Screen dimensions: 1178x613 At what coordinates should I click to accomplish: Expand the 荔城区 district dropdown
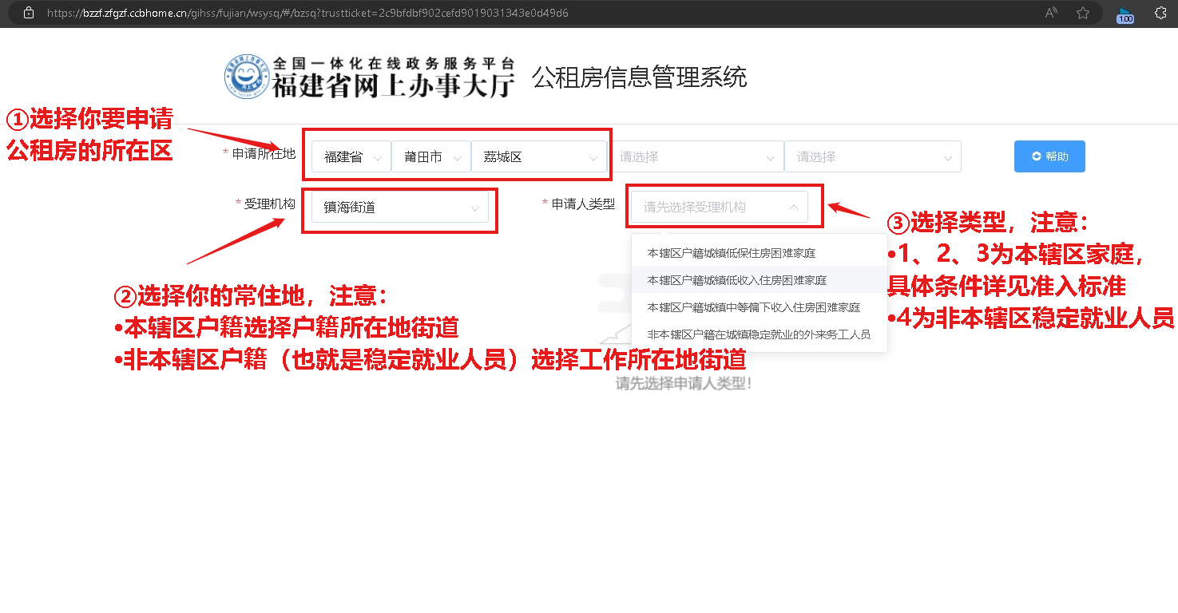[x=539, y=156]
